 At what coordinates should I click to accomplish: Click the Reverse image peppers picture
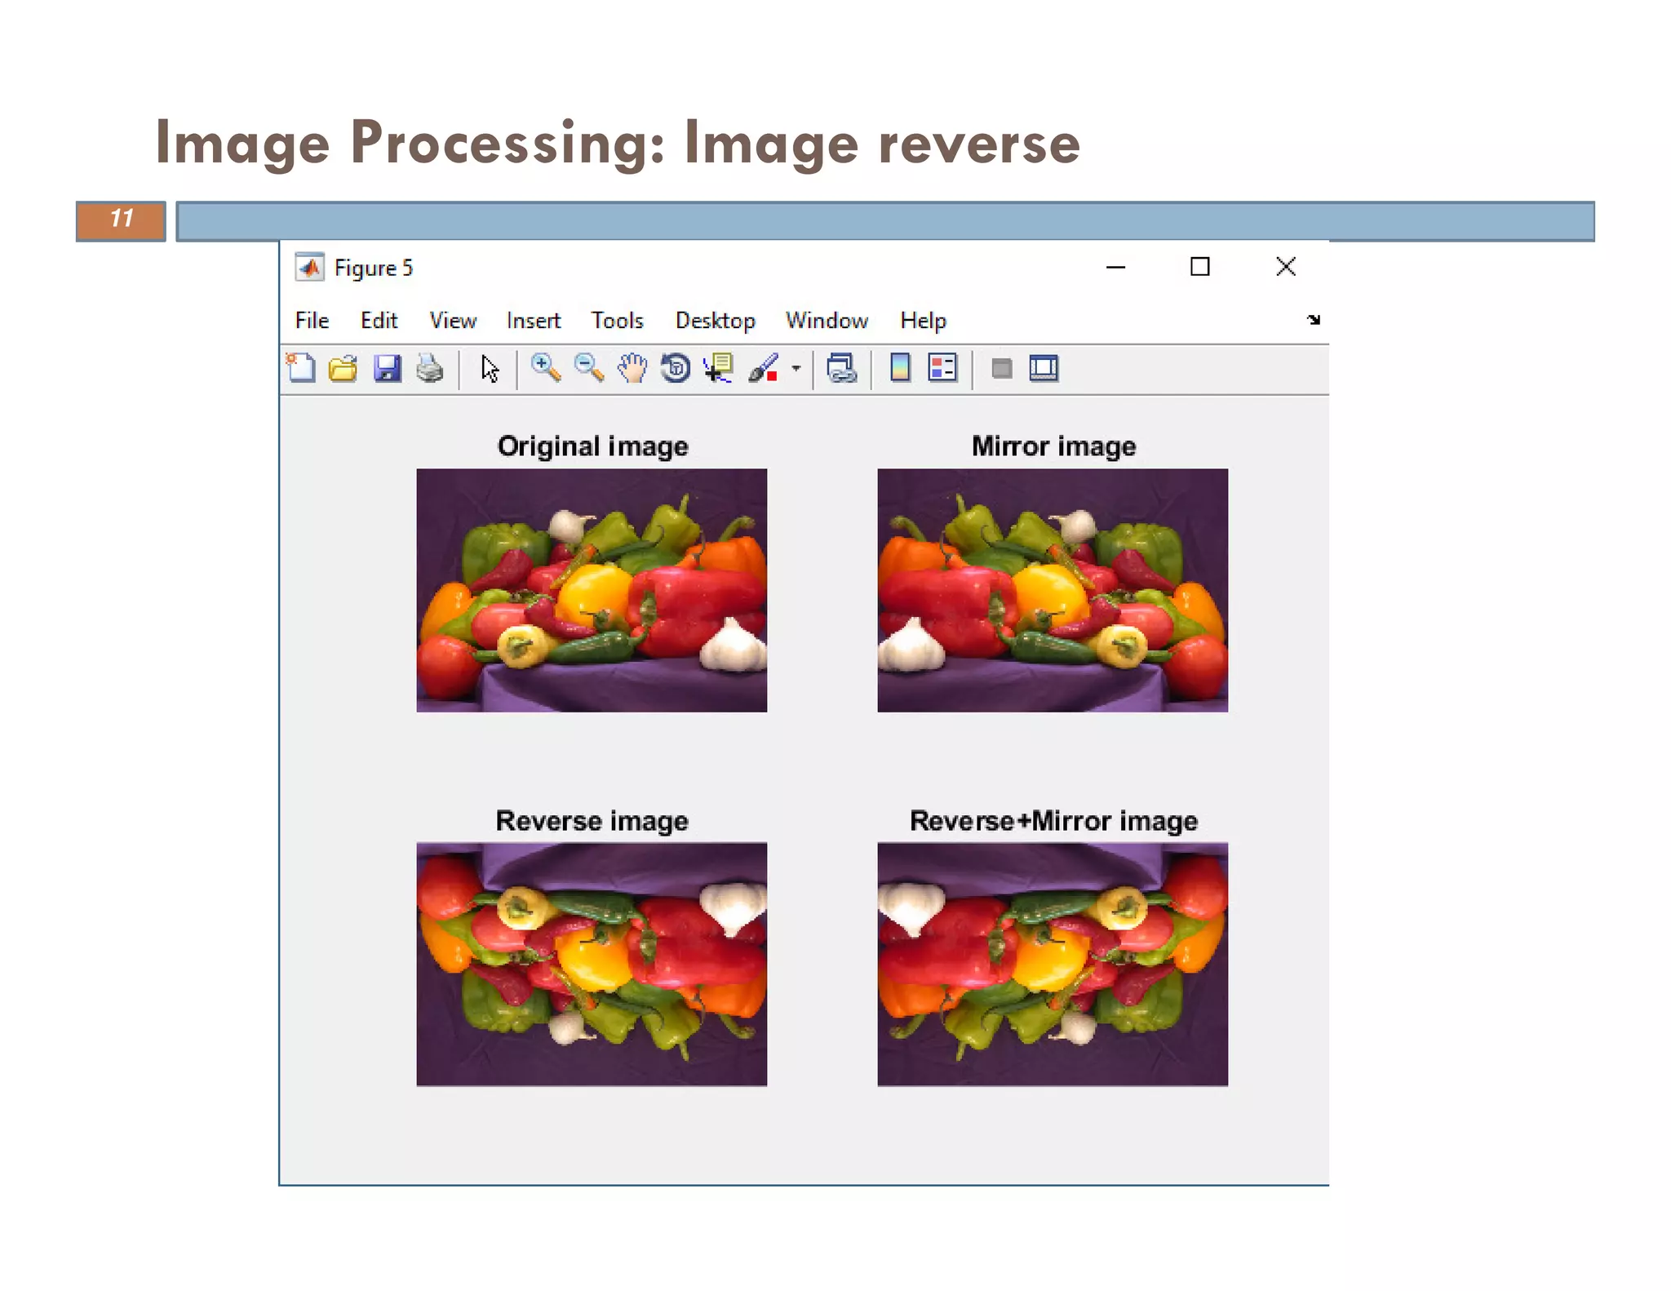[592, 964]
